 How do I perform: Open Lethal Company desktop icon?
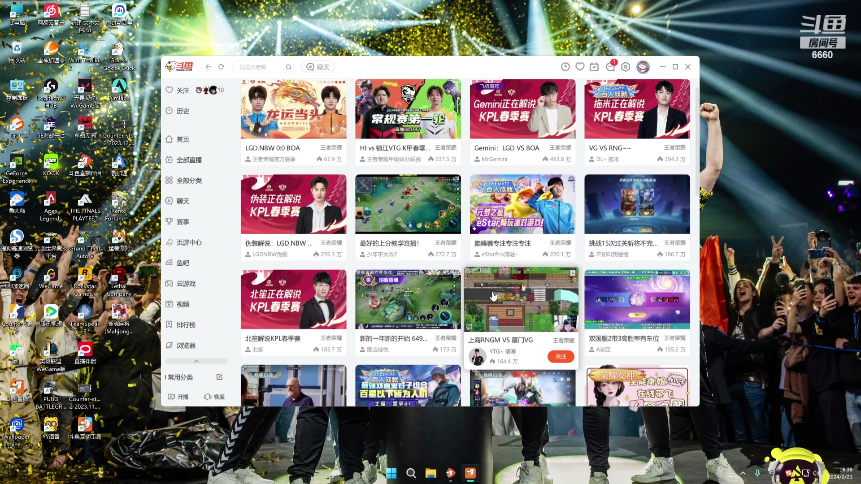119,282
